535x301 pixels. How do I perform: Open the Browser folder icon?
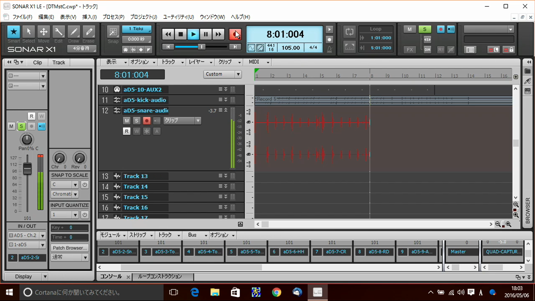[x=528, y=71]
